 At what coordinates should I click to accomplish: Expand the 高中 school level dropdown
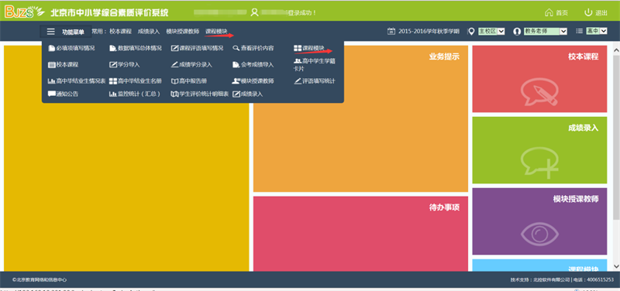pos(596,31)
